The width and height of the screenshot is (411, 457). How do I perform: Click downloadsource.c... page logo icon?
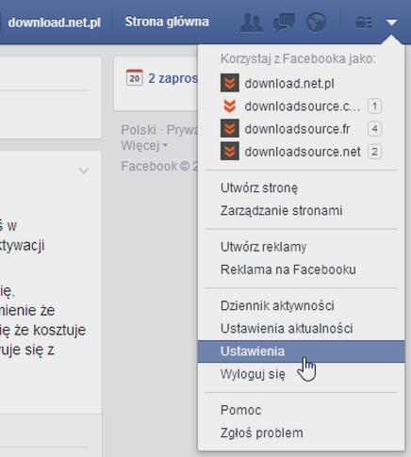tap(230, 106)
